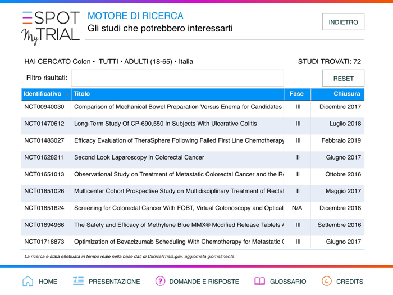Click the STUDI TROVATI: 72 count
Viewport: 393px width, 295px height.
(330, 61)
